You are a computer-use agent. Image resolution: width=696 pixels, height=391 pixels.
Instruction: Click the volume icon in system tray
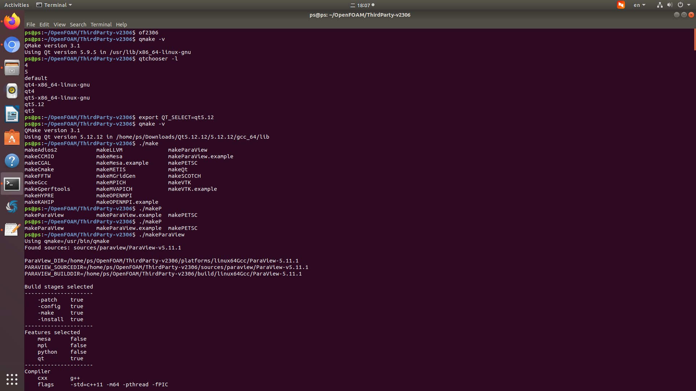click(x=670, y=5)
